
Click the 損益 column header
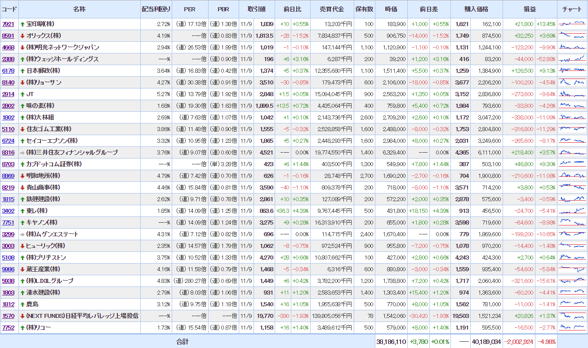530,9
